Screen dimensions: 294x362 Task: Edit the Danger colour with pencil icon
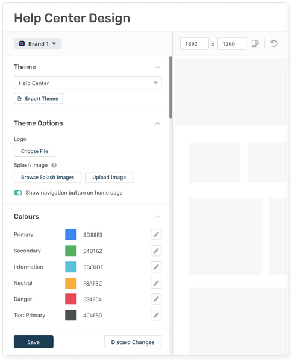coord(156,299)
